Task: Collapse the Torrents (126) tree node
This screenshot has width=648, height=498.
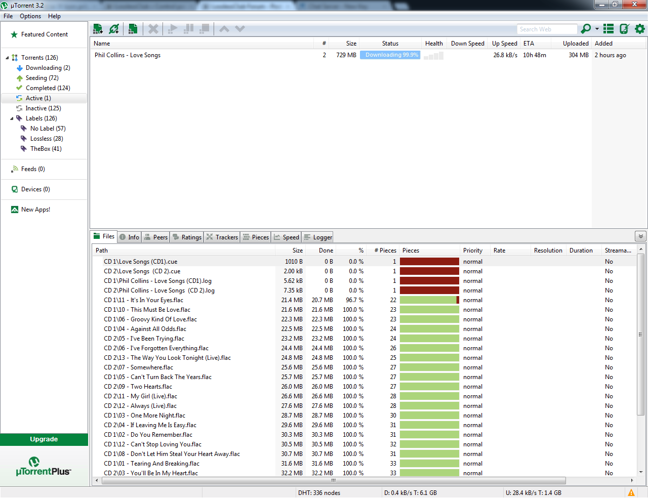Action: pos(7,58)
